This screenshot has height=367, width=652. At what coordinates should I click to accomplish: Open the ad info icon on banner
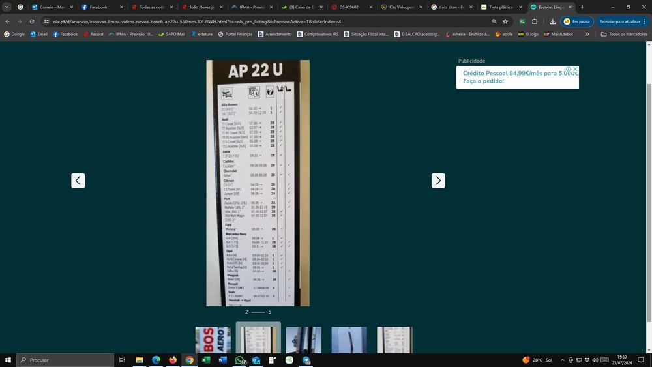coord(569,69)
